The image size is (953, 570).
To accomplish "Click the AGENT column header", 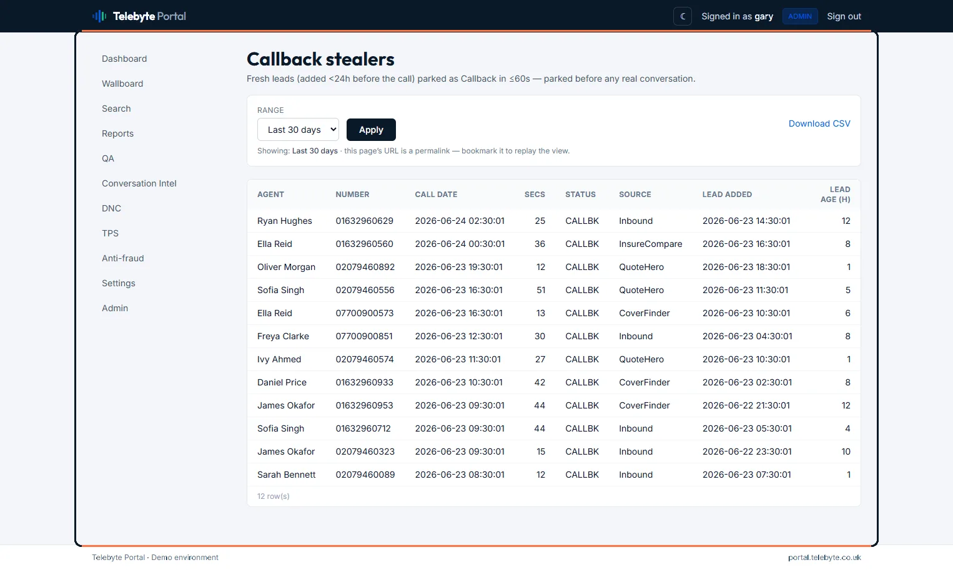I will tap(270, 195).
